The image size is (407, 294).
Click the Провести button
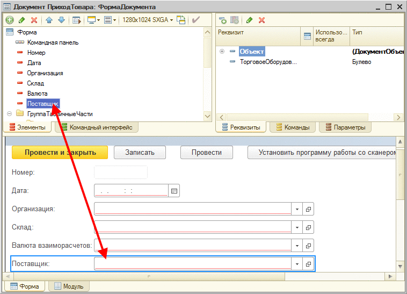point(207,152)
